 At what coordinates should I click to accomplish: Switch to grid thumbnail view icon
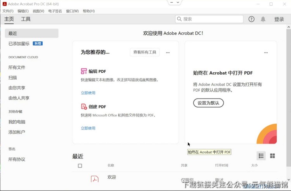point(272,156)
